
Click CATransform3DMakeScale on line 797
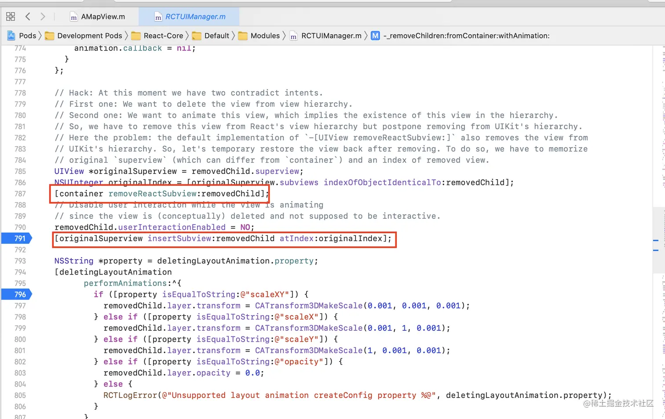pyautogui.click(x=309, y=306)
